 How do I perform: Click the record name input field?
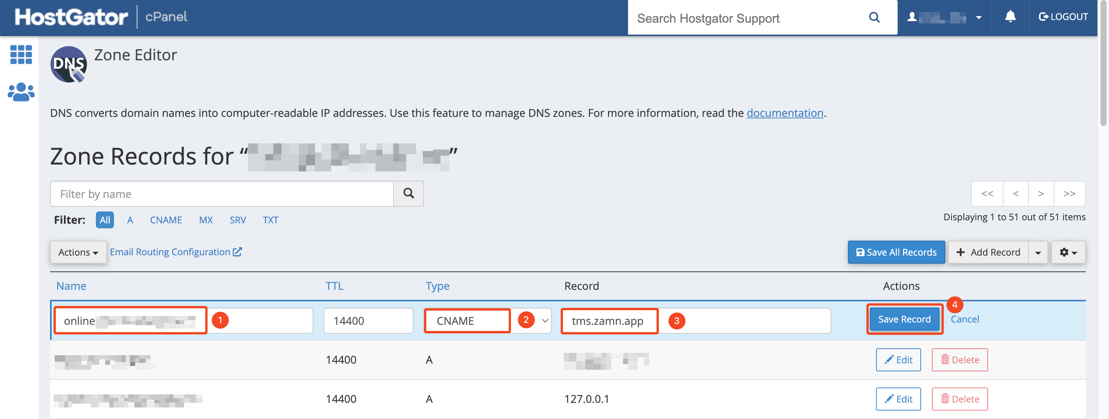click(184, 321)
